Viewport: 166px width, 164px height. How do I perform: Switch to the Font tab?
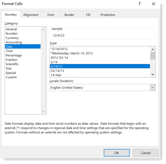pyautogui.click(x=51, y=15)
